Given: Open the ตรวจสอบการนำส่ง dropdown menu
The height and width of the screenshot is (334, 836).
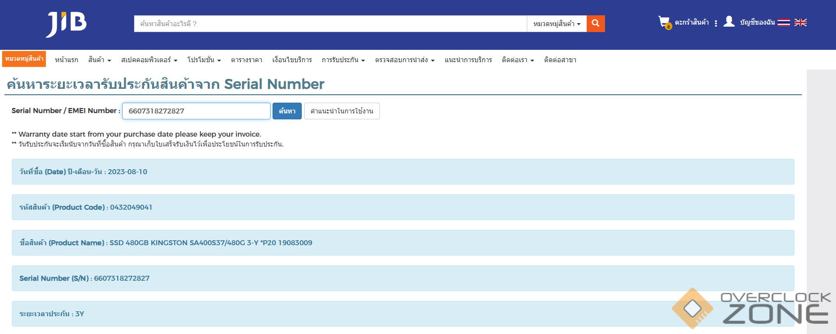Looking at the screenshot, I should pyautogui.click(x=405, y=60).
